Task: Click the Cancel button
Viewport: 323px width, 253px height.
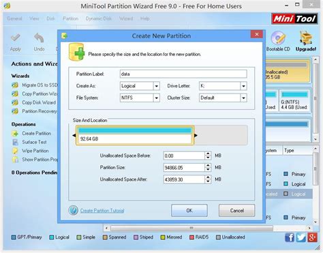Action: click(x=236, y=211)
